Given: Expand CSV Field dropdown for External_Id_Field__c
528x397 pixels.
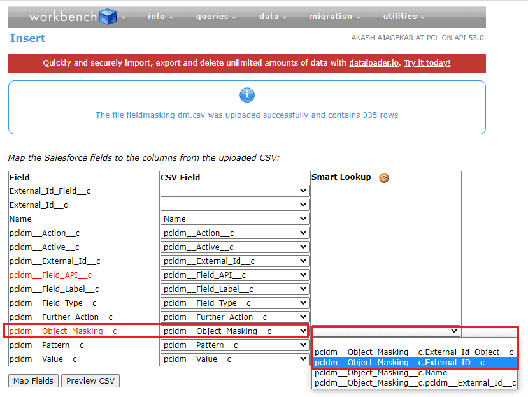Looking at the screenshot, I should (234, 191).
